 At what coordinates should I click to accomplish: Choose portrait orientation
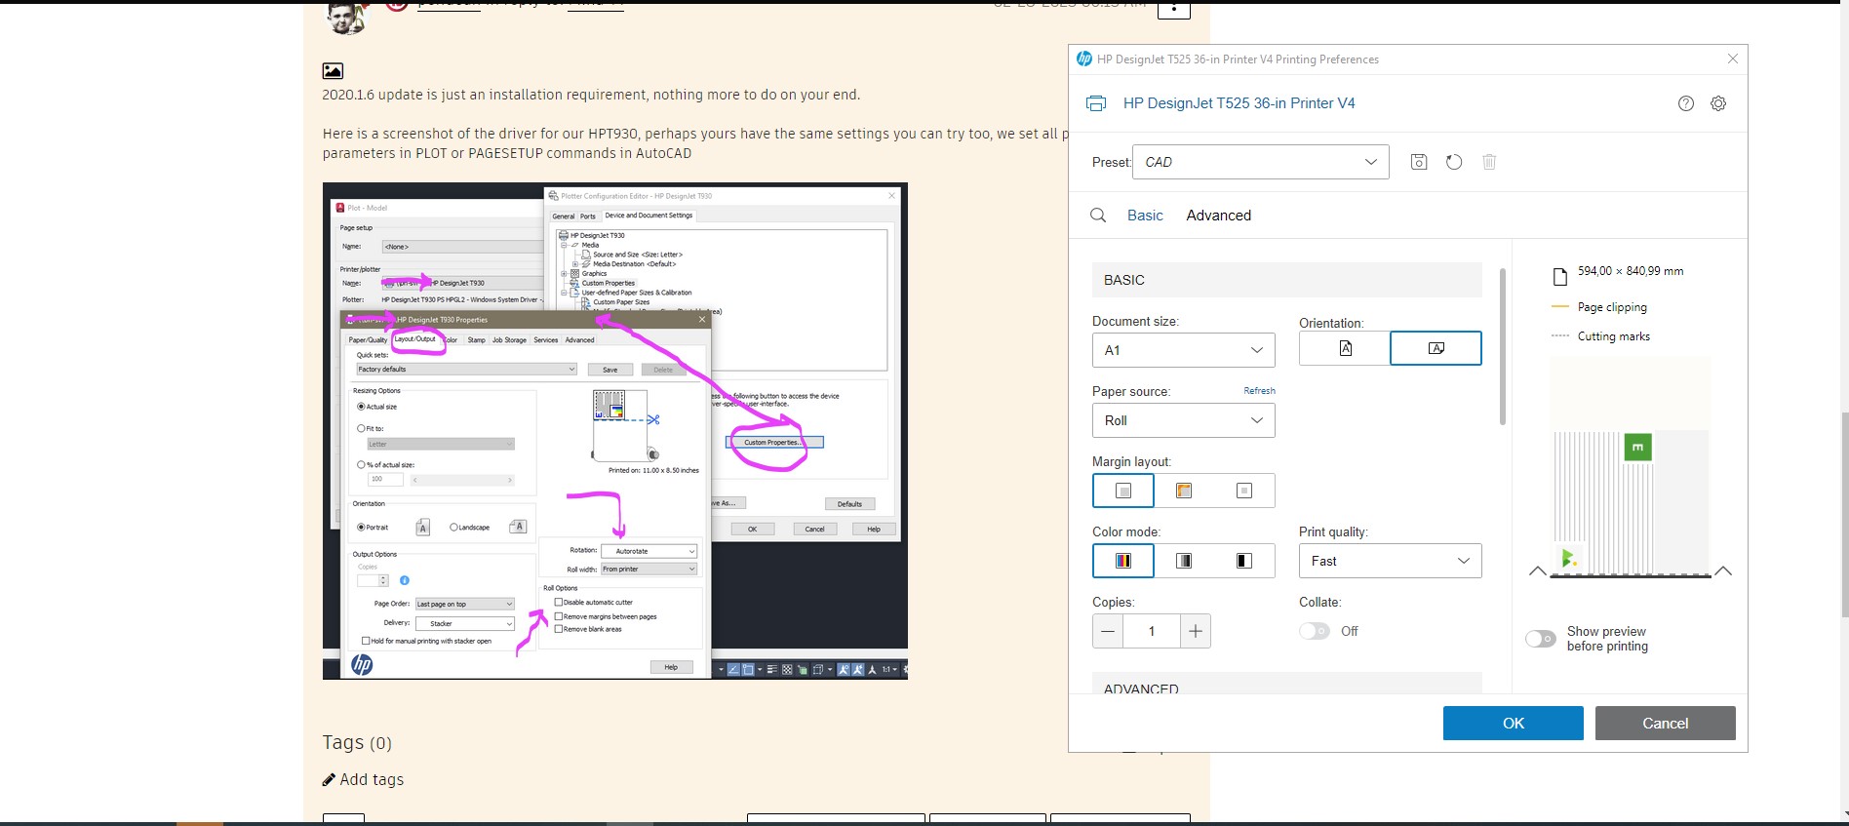[1345, 348]
